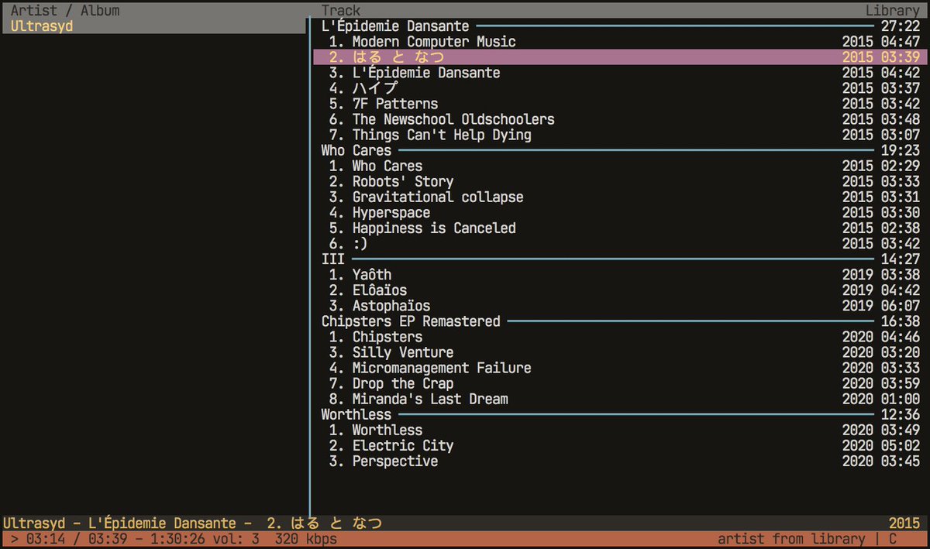
Task: Click duration 05:02 of Electric City
Action: [901, 445]
